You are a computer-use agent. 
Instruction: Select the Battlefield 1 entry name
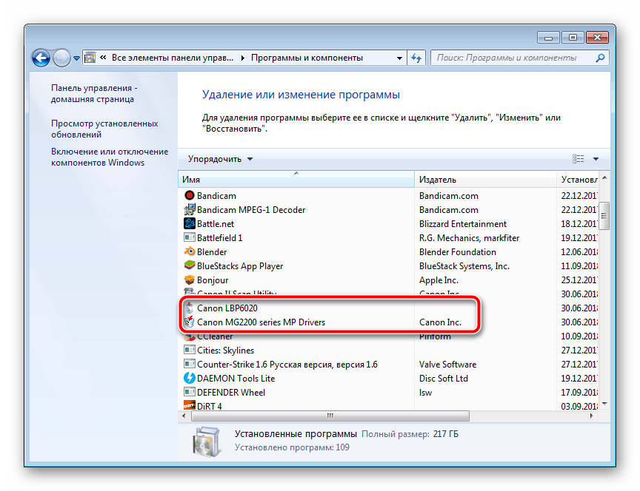[x=219, y=238]
